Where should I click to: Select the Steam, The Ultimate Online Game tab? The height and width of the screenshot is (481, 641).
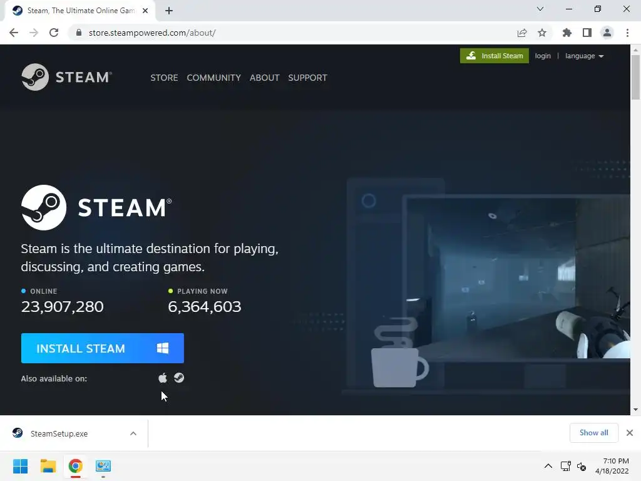tap(80, 11)
